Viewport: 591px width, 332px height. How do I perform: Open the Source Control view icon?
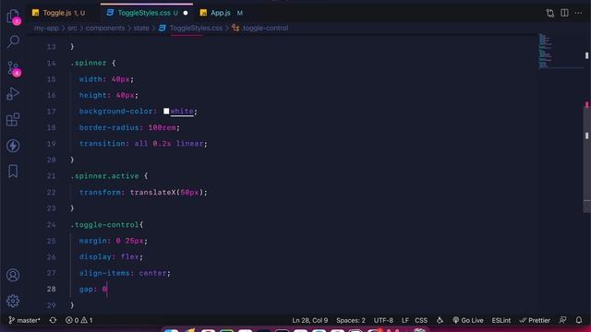pos(14,68)
